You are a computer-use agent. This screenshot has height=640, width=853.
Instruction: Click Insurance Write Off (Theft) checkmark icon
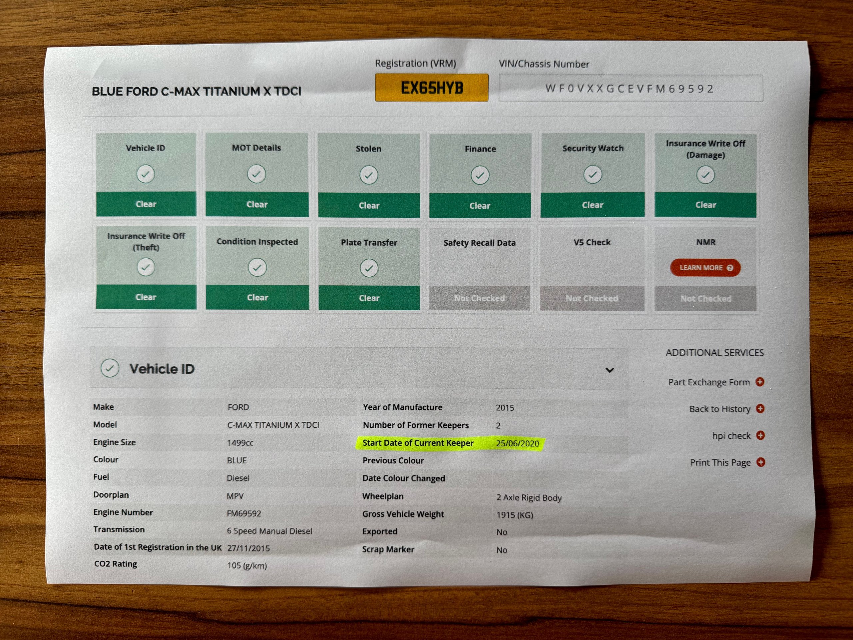(x=146, y=267)
